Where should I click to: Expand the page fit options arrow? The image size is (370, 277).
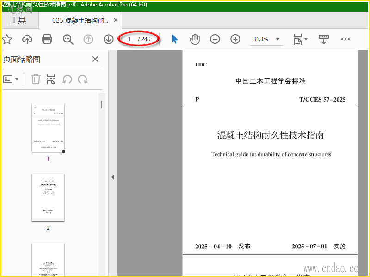tap(306, 39)
